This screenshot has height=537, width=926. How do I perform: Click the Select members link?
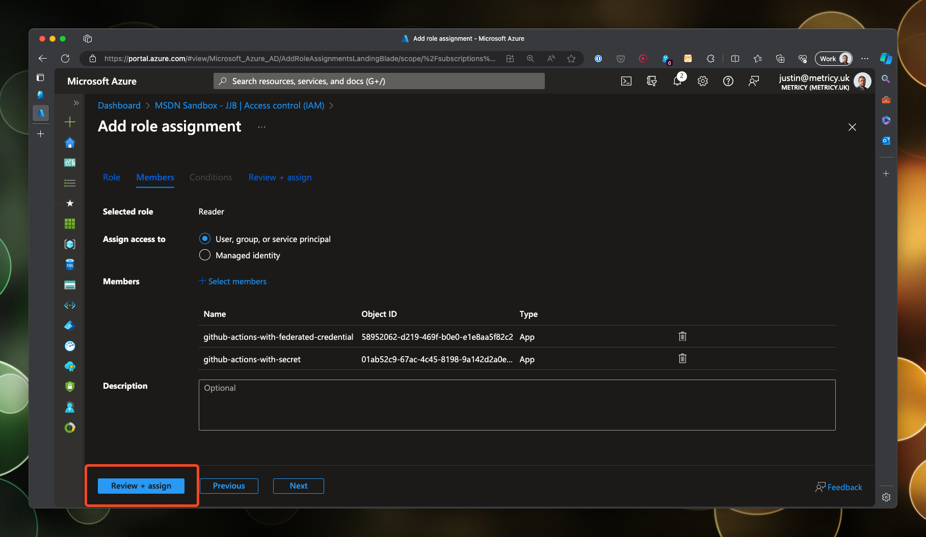232,281
